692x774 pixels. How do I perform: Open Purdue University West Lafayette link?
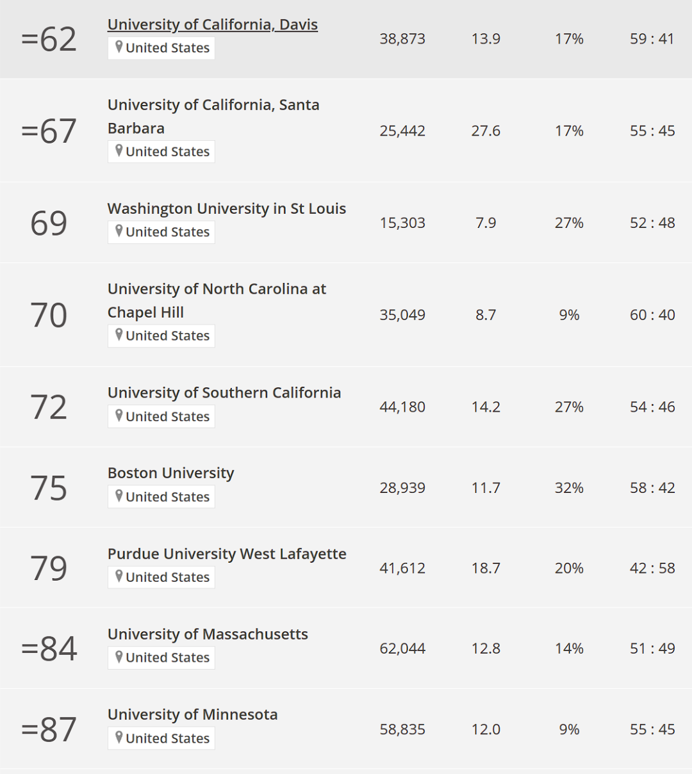click(x=227, y=554)
